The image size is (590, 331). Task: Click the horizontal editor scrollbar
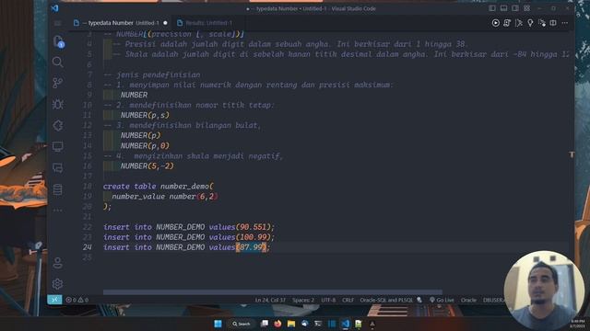tap(273, 292)
